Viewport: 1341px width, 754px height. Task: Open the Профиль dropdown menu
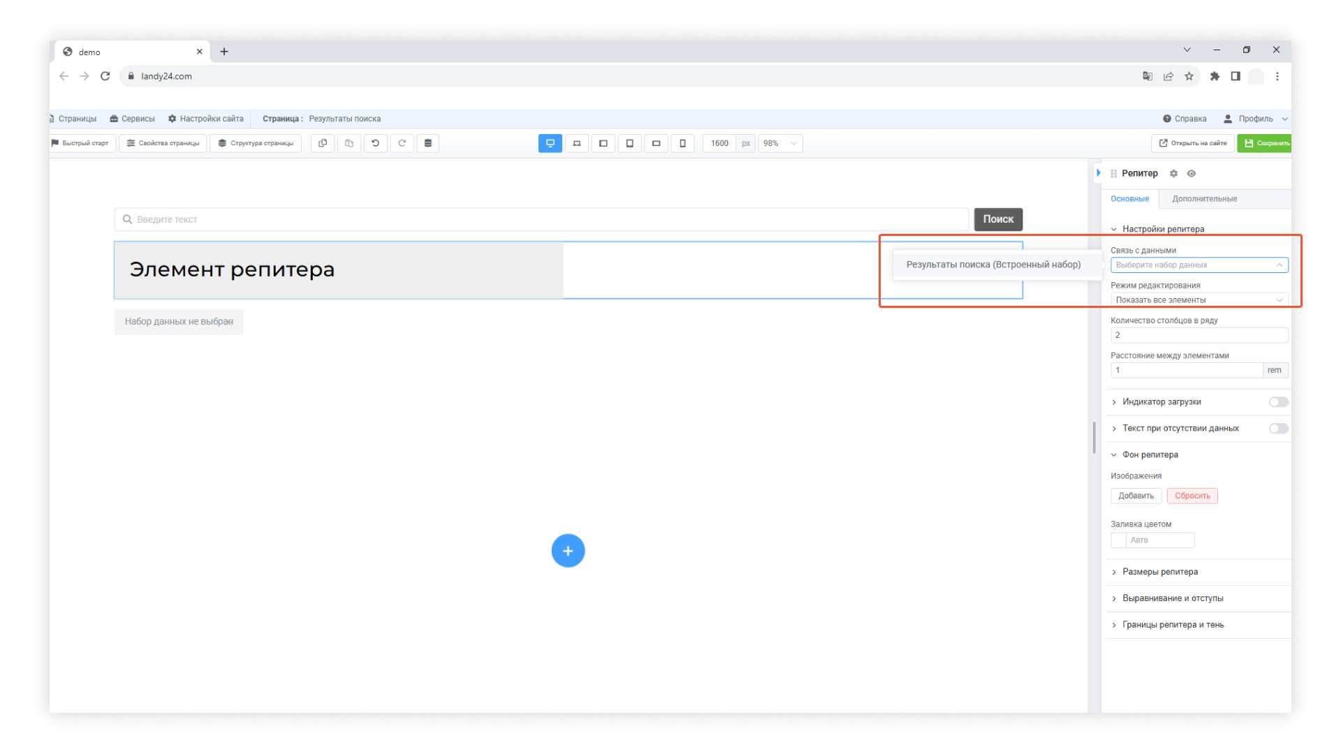(1255, 119)
